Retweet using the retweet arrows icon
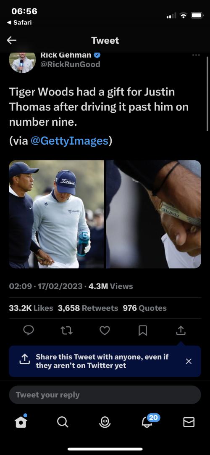 (x=67, y=330)
